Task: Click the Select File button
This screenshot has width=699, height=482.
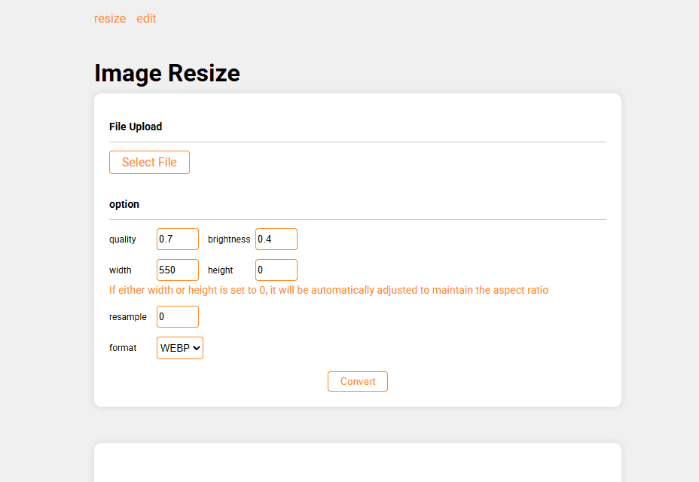Action: coord(149,162)
